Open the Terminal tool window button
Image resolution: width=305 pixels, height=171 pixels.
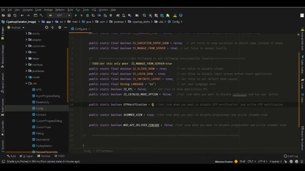pos(44,156)
